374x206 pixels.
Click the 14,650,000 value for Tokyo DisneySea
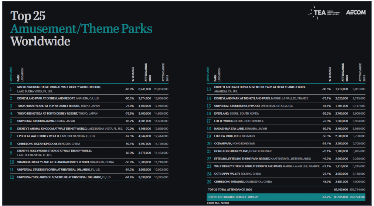pyautogui.click(x=161, y=114)
